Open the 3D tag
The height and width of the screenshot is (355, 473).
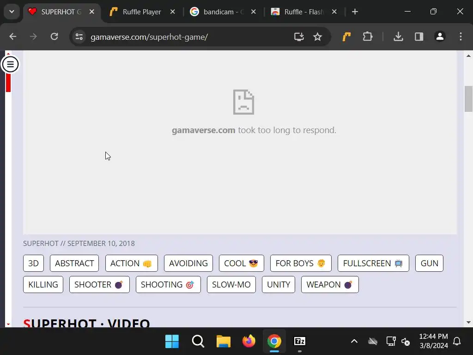click(x=33, y=263)
